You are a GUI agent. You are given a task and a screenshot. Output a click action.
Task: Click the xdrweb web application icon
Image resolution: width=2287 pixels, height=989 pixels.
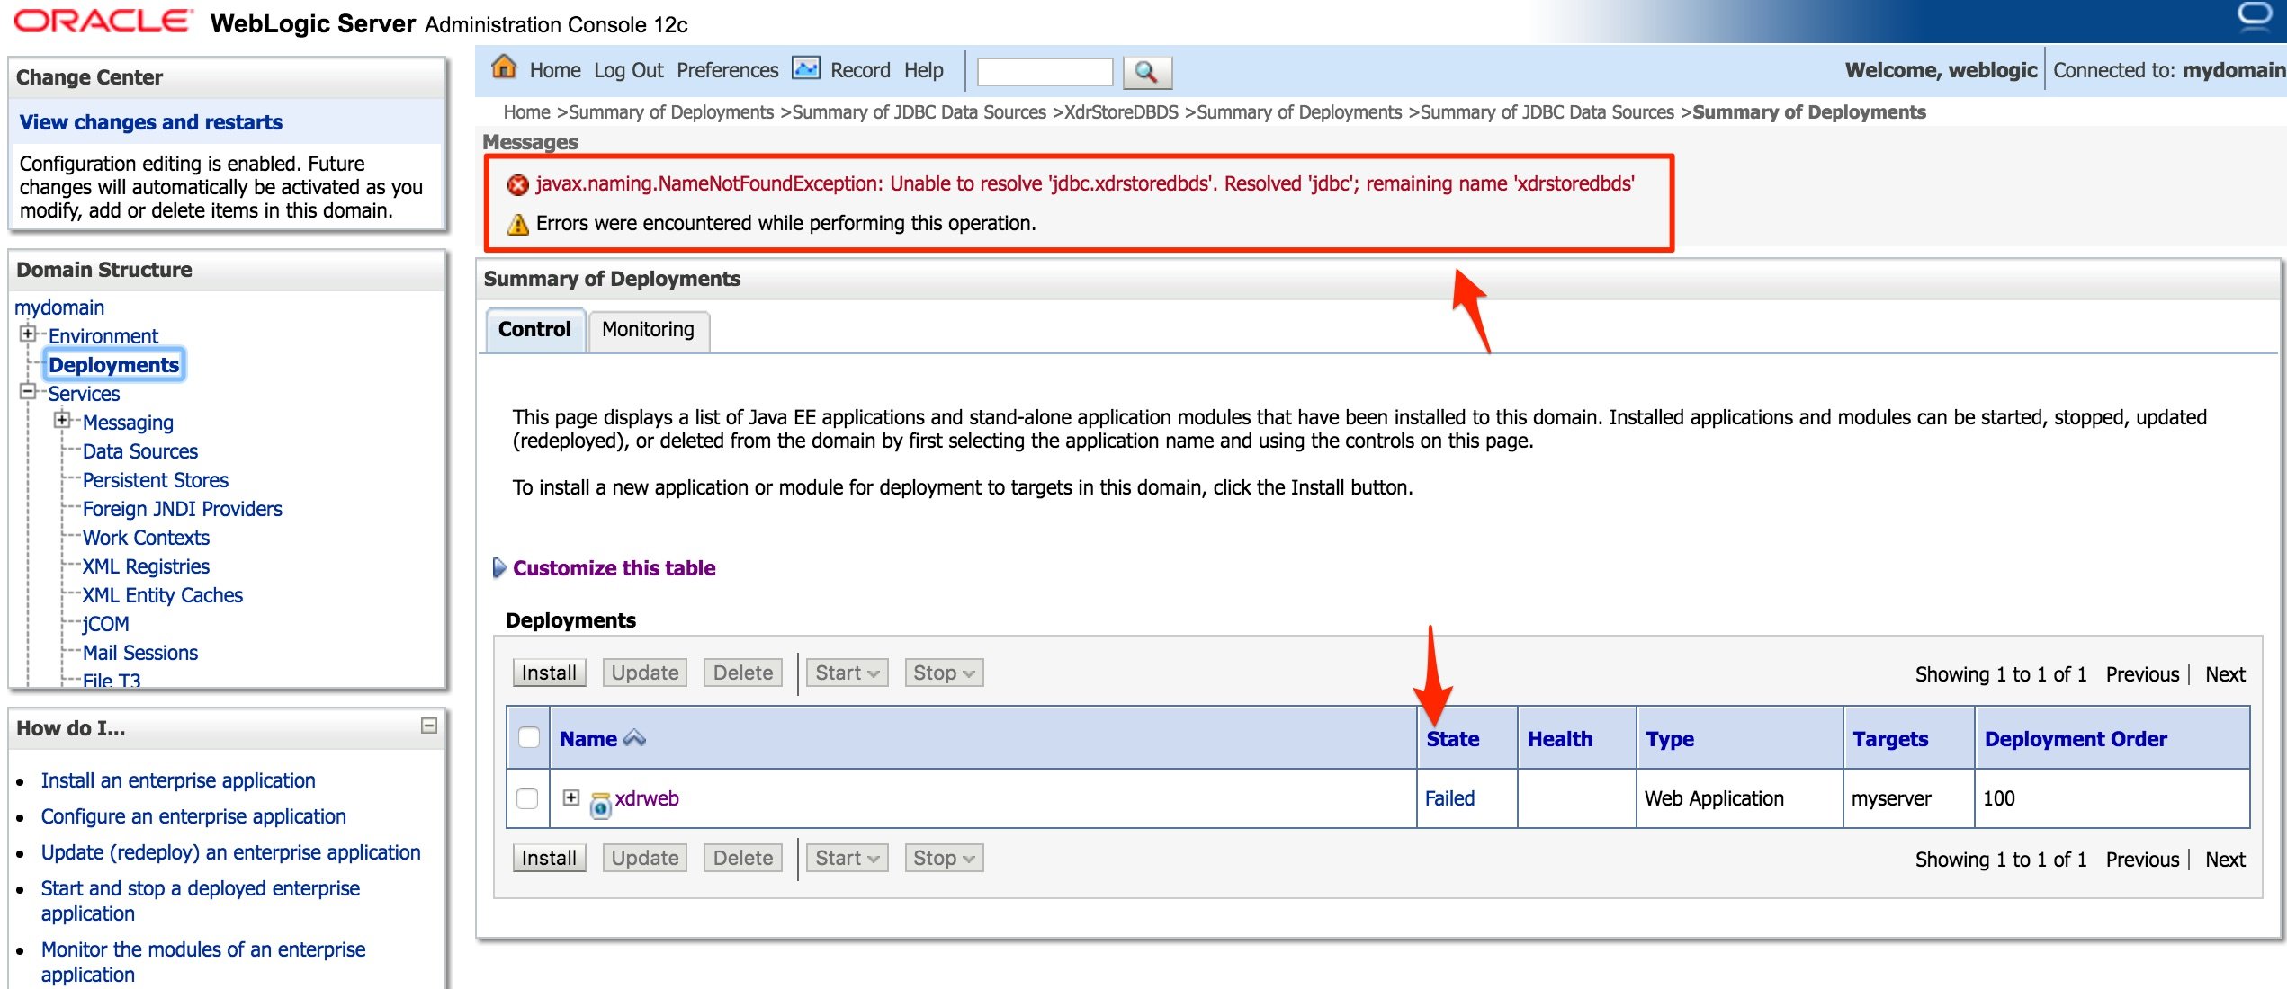click(x=600, y=805)
